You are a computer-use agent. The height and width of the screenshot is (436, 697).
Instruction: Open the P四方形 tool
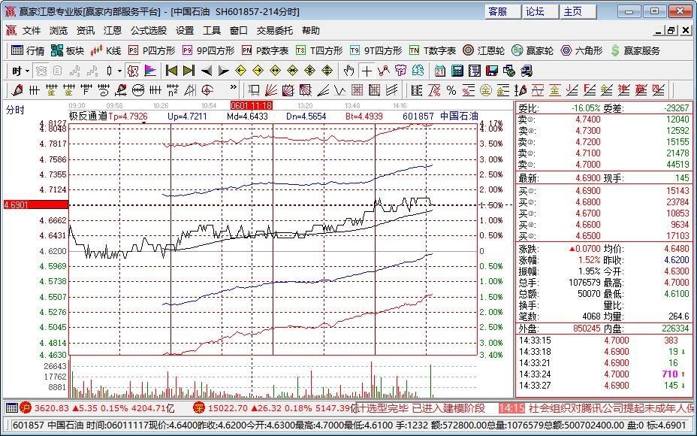coord(152,50)
